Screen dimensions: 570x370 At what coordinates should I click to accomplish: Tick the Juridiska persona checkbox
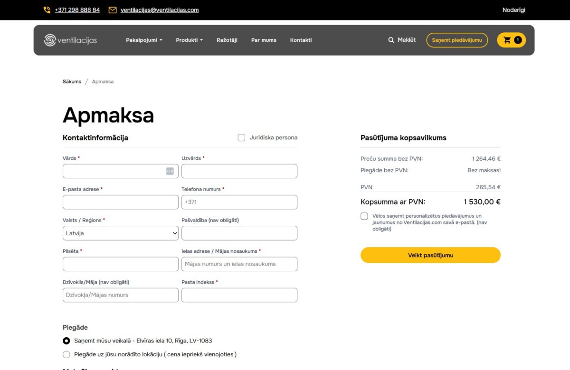242,138
